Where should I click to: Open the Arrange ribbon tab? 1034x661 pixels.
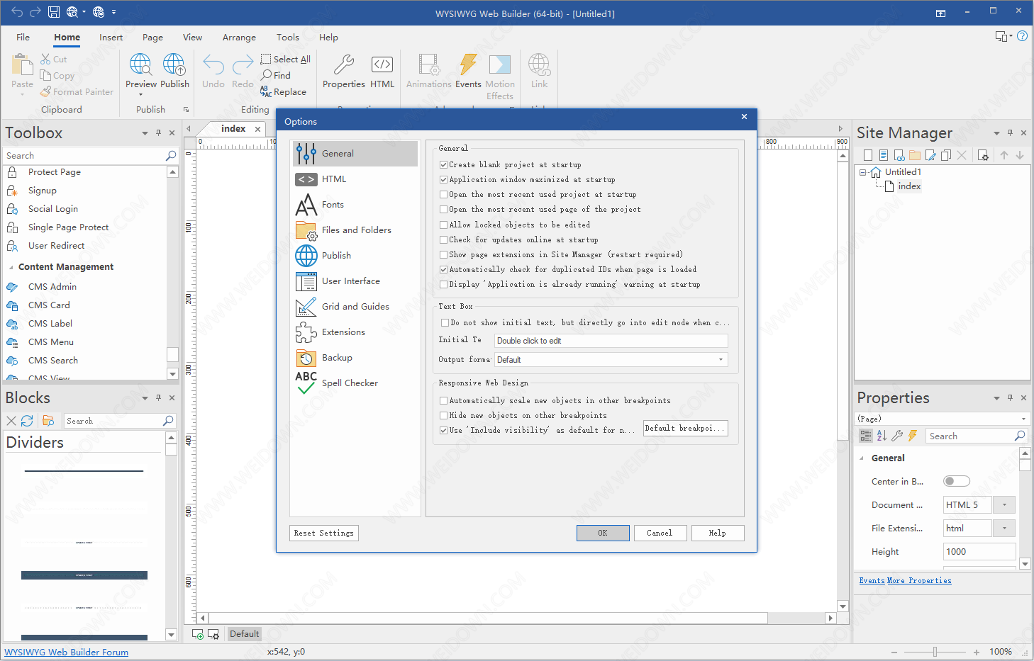click(239, 38)
